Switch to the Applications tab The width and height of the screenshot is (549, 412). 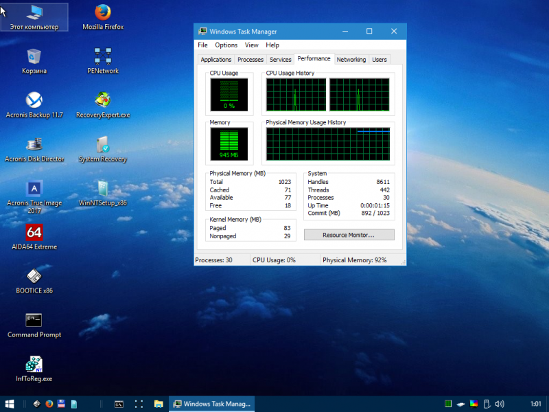(x=215, y=60)
